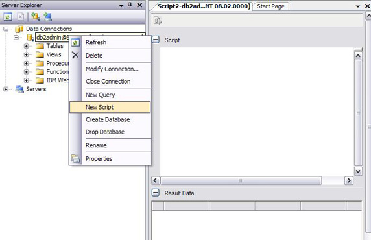Select Create Database menu entry
371x240 pixels.
click(x=110, y=119)
